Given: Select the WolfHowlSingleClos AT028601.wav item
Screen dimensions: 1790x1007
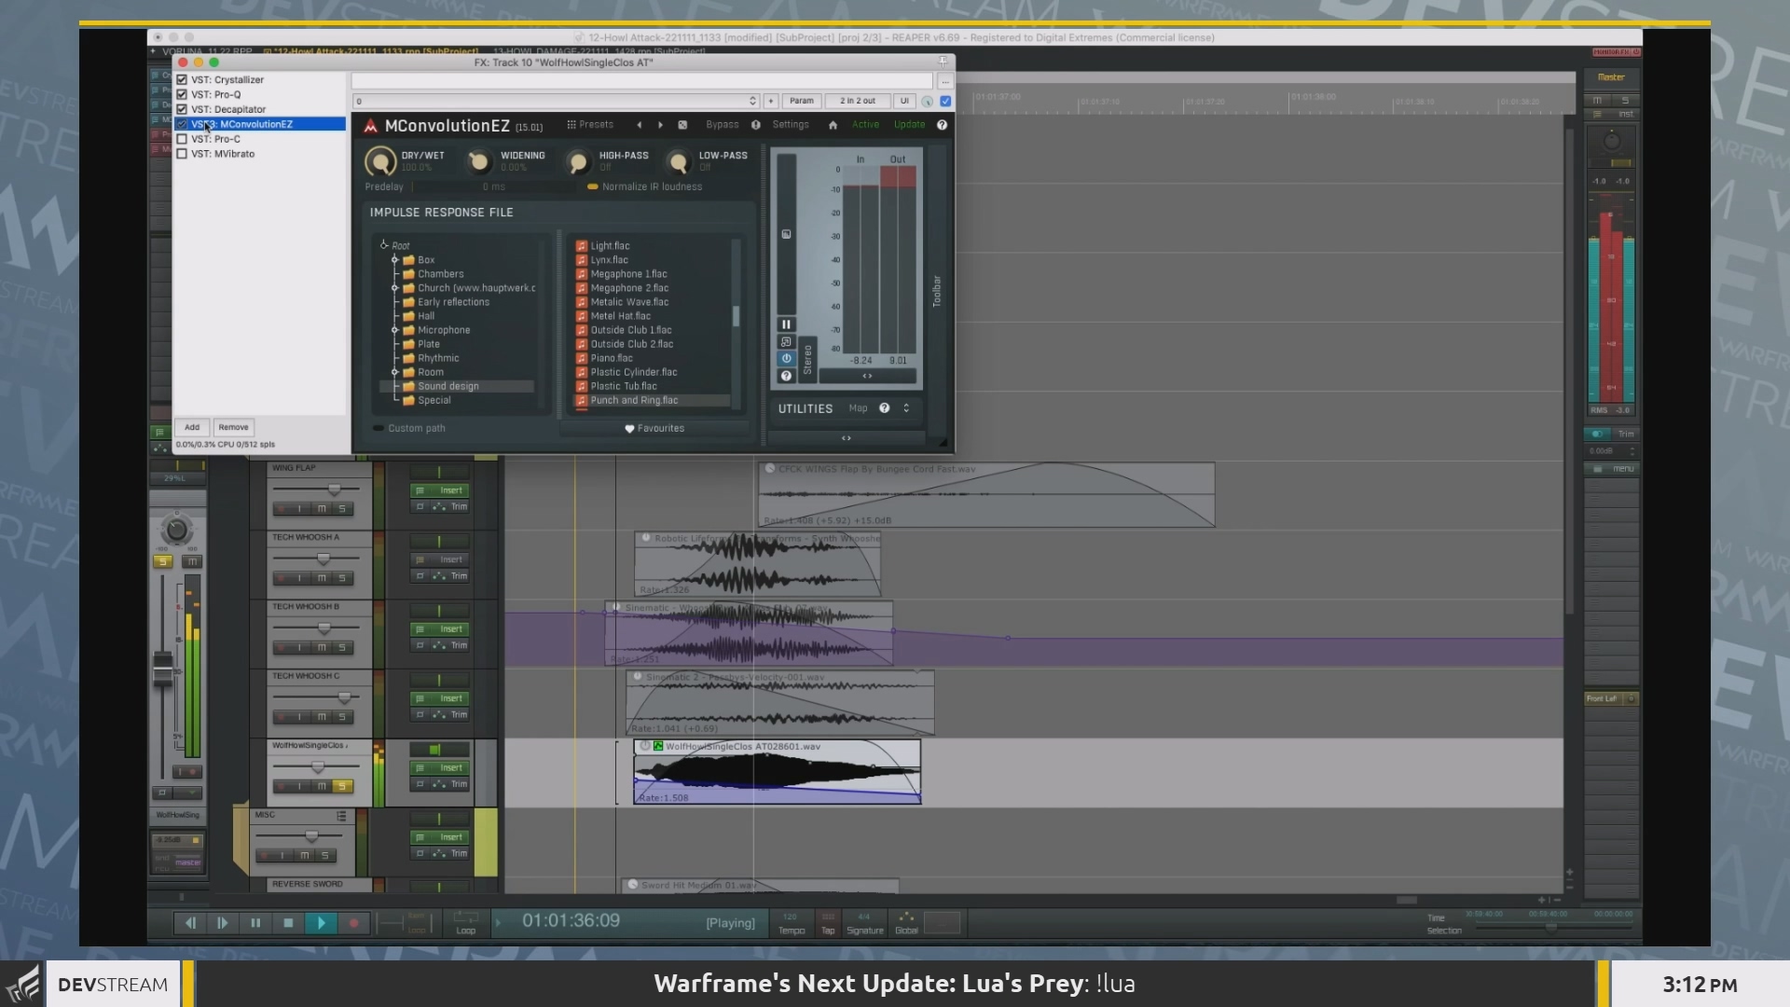Looking at the screenshot, I should point(778,772).
